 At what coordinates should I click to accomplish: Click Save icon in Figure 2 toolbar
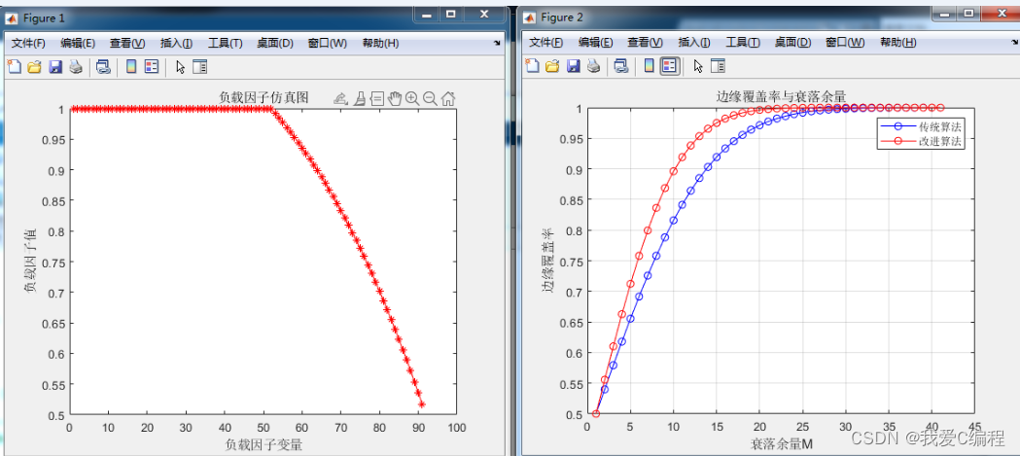573,66
